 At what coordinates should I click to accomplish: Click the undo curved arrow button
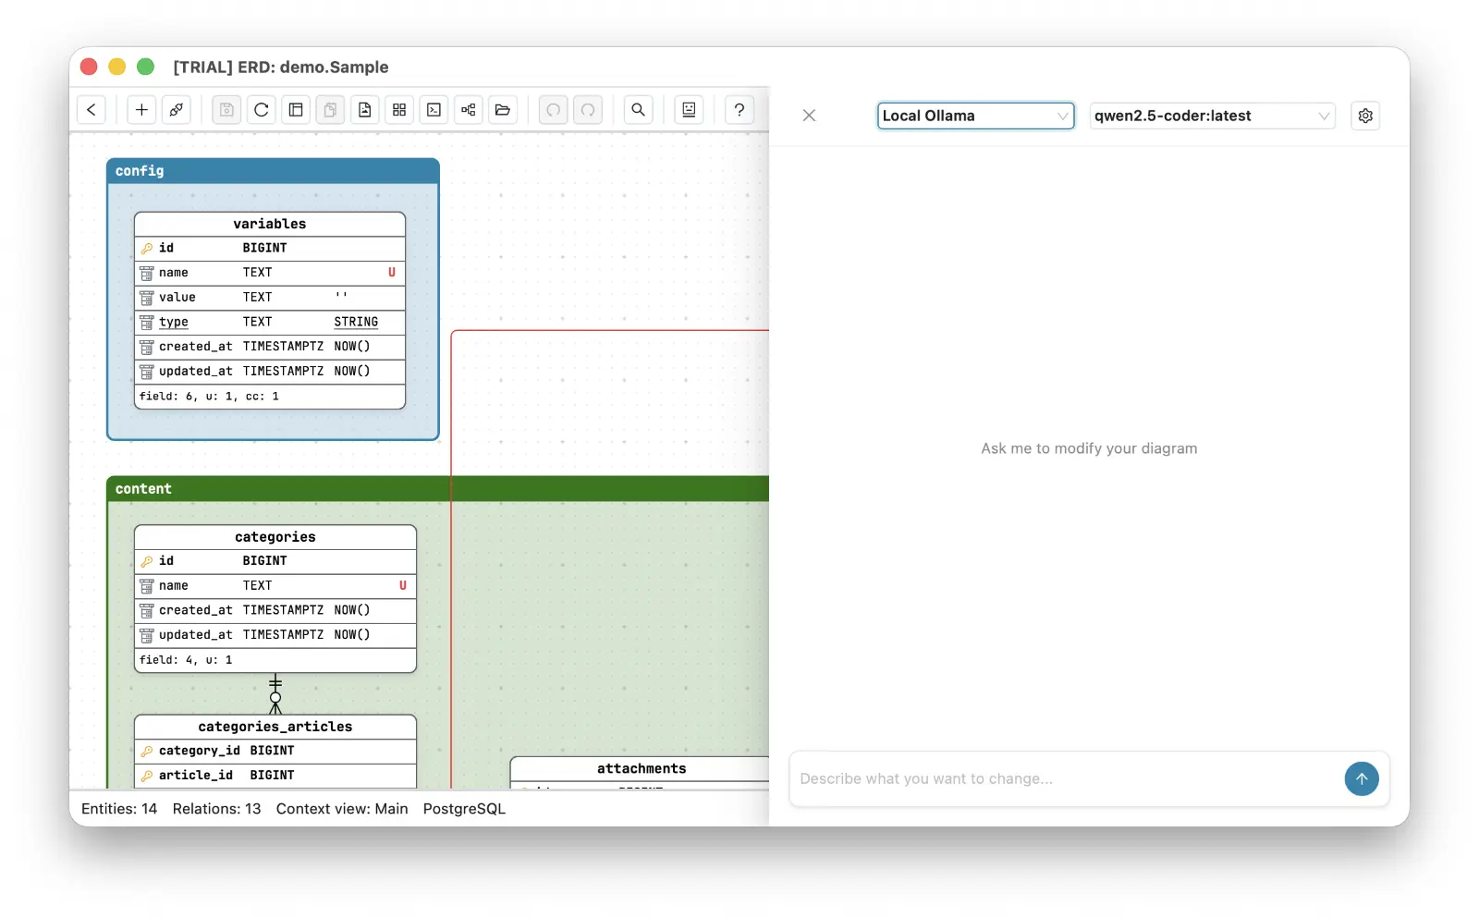pos(553,110)
